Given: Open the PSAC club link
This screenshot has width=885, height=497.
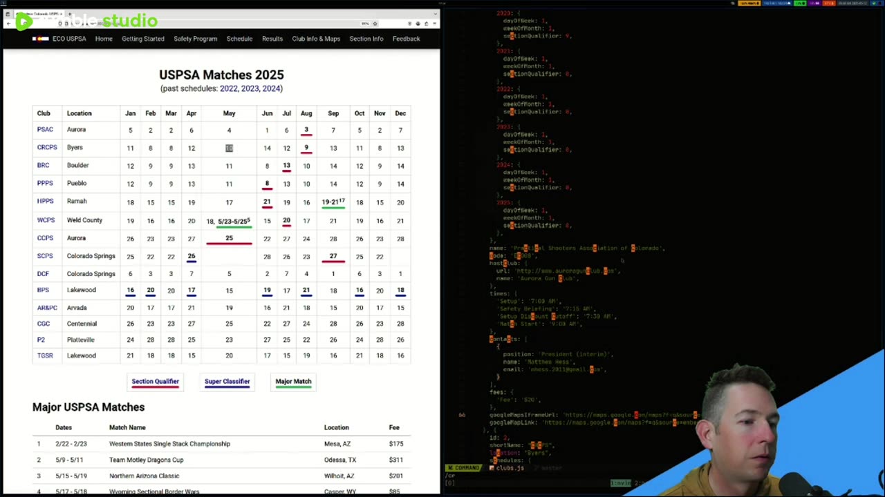Looking at the screenshot, I should click(45, 130).
